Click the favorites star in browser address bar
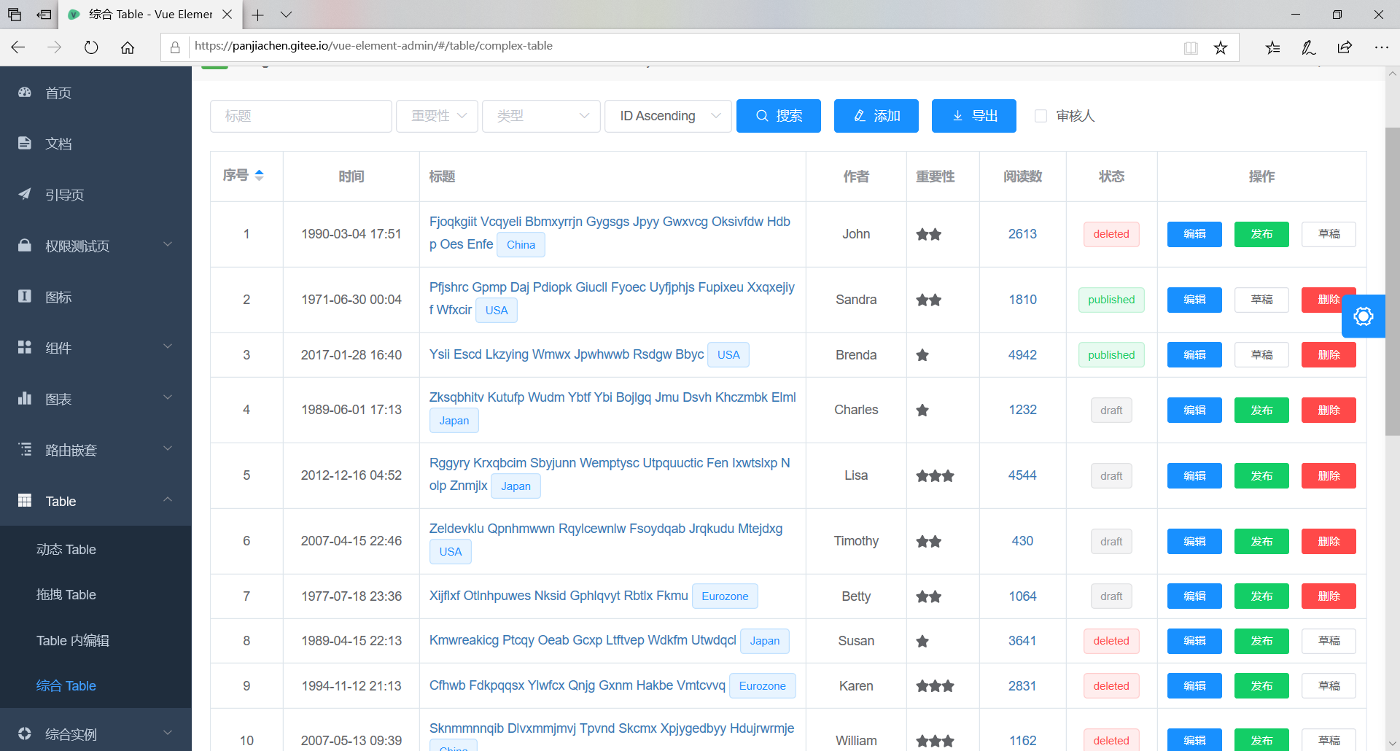This screenshot has width=1400, height=751. (x=1221, y=47)
